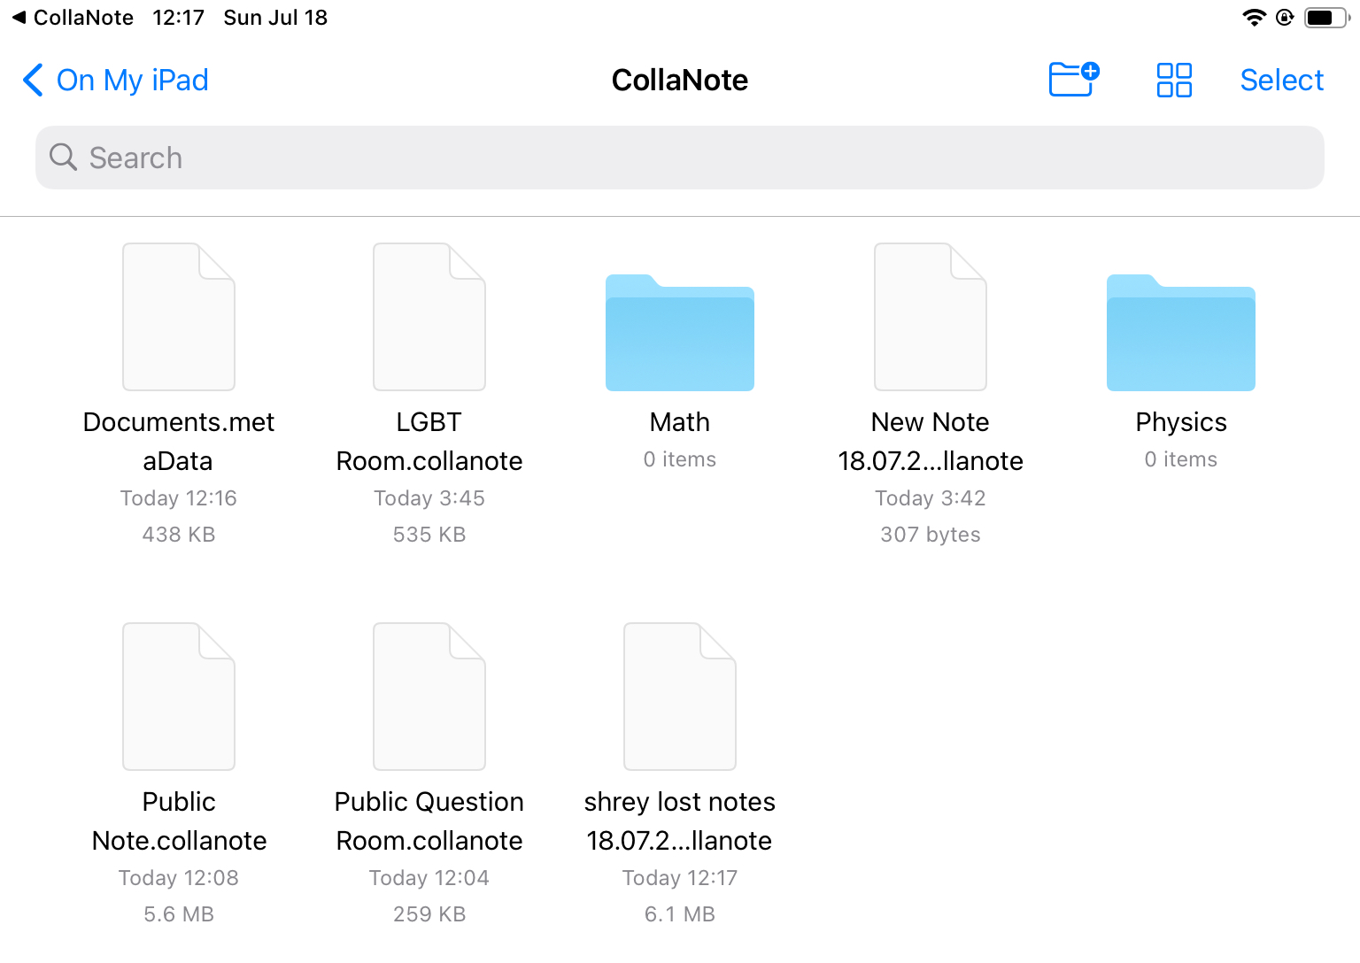Click the Physics folder name
Viewport: 1360px width, 963px height.
(1181, 422)
